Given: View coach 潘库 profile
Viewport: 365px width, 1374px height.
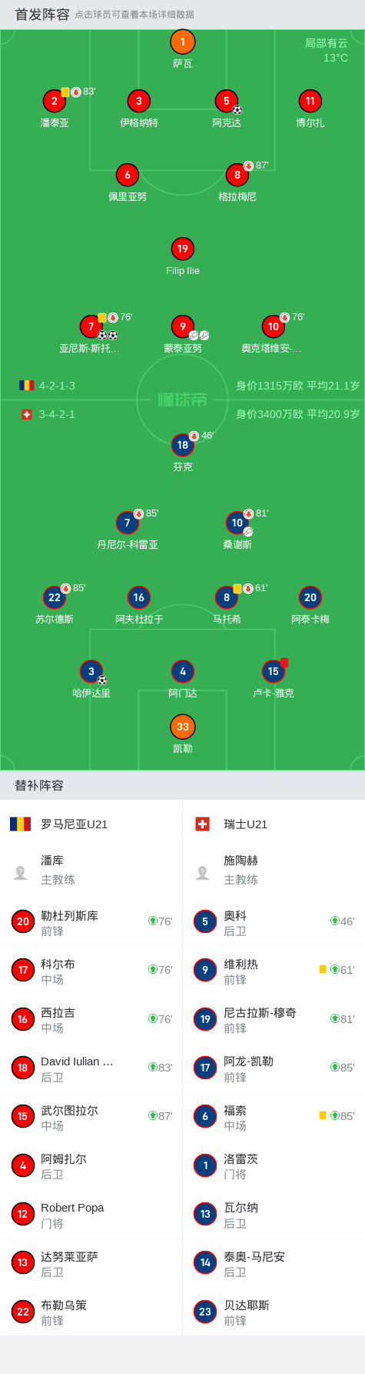Looking at the screenshot, I should point(91,870).
